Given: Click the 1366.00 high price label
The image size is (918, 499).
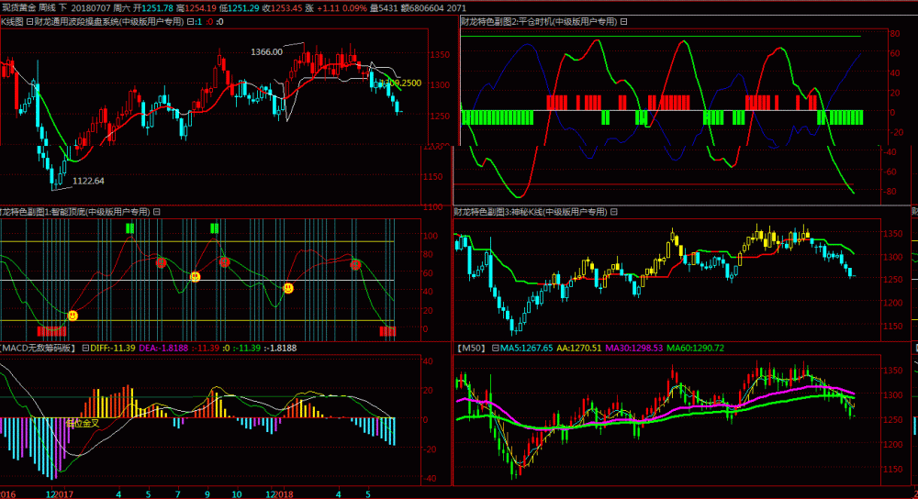Looking at the screenshot, I should [x=266, y=52].
